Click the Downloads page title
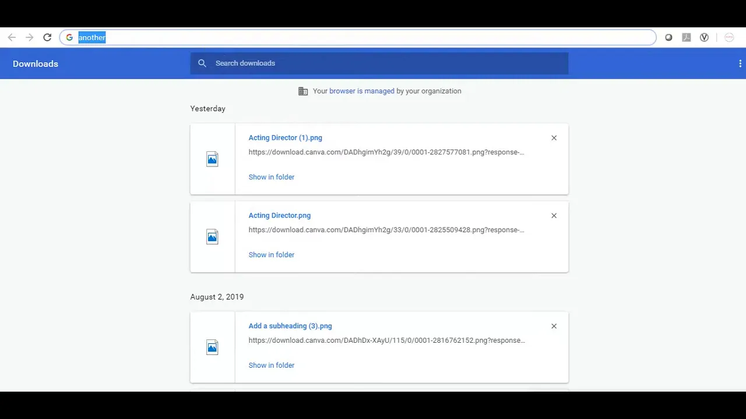This screenshot has width=746, height=419. 36,64
